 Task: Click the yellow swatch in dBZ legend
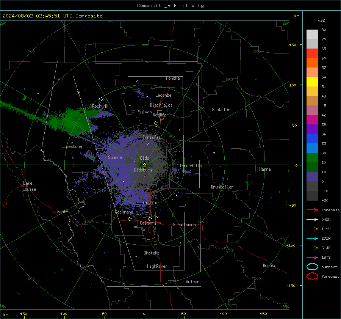pyautogui.click(x=312, y=82)
